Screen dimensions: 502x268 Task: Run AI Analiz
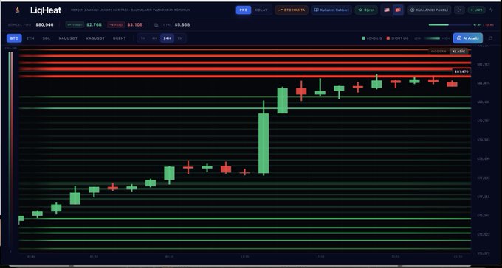tap(468, 38)
